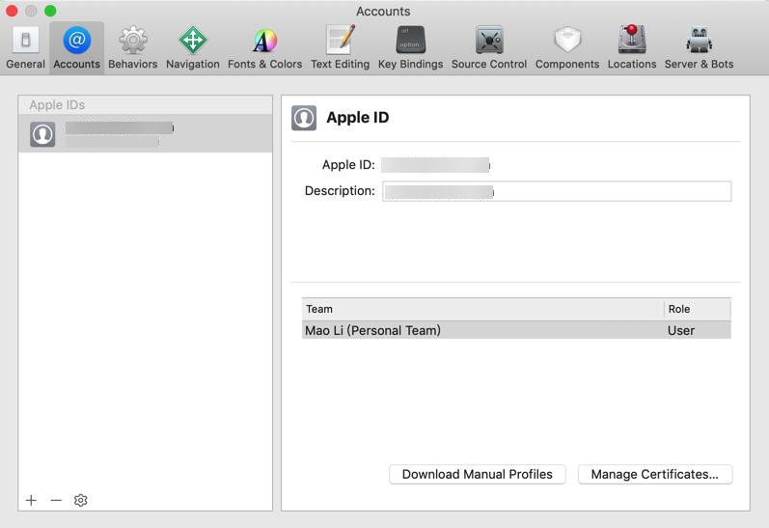Open the General preferences pane

(25, 48)
